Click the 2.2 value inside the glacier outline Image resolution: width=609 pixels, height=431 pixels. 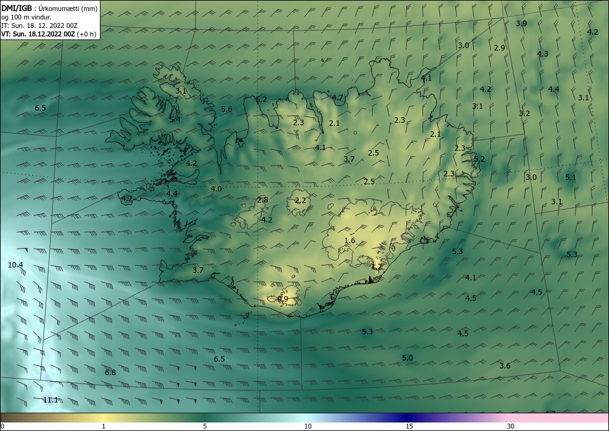point(300,201)
